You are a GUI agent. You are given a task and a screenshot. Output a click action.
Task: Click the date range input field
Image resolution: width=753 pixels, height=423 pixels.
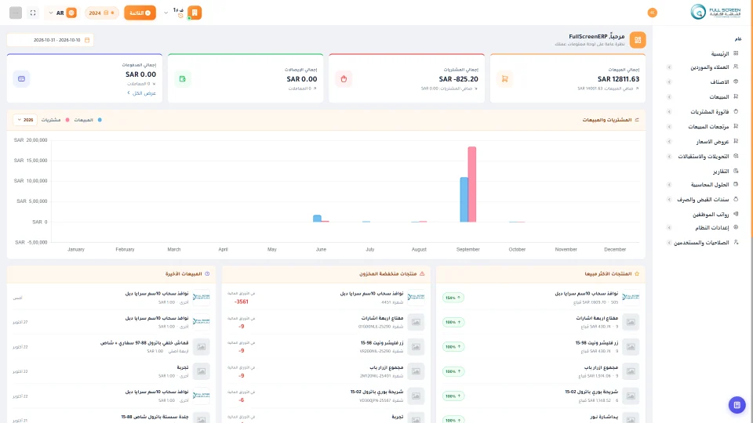click(x=50, y=40)
